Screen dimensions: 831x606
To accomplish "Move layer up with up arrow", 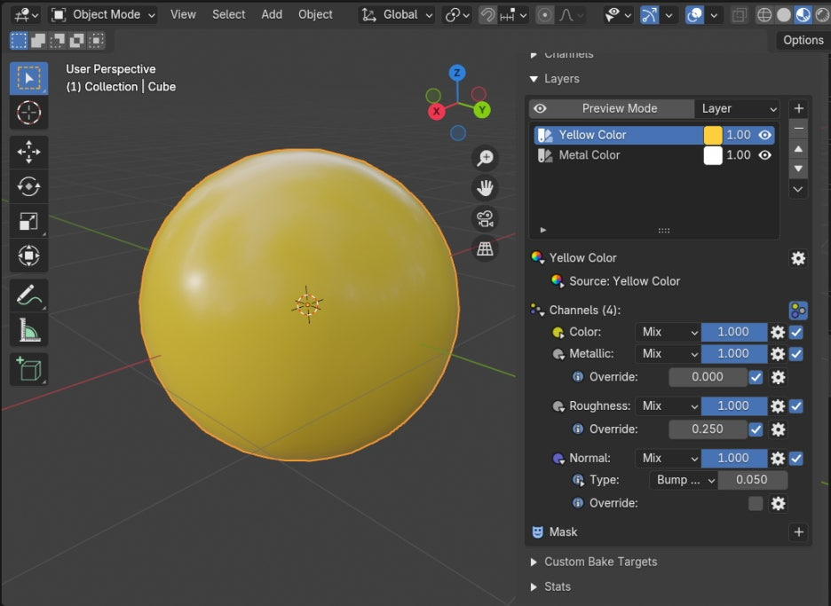I will [799, 149].
